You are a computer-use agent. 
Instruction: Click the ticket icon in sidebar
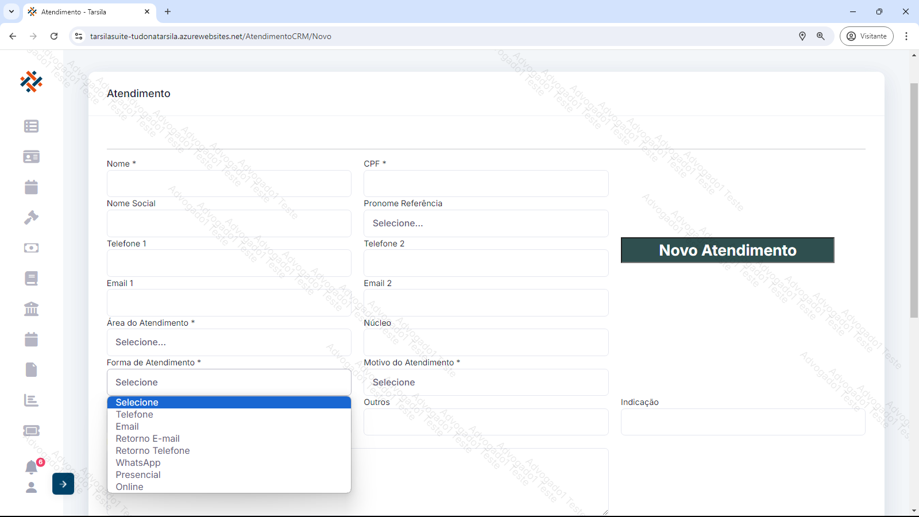pos(31,431)
